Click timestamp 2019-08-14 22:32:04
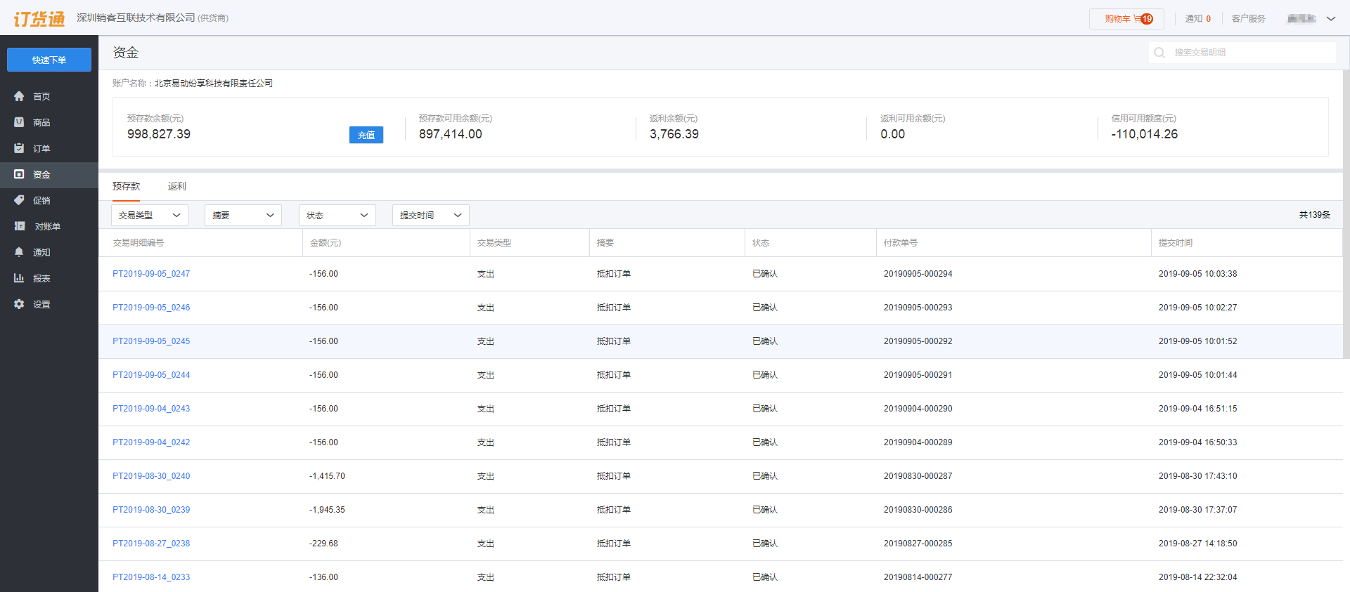 coord(1198,577)
